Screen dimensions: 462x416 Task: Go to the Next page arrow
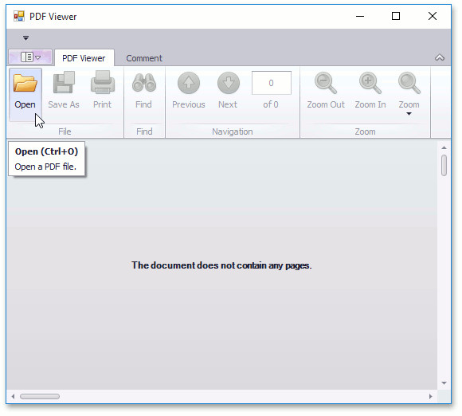[x=229, y=83]
